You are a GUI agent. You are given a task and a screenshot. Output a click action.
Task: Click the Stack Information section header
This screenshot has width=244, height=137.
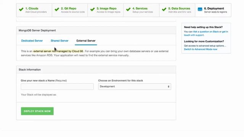tap(96, 70)
